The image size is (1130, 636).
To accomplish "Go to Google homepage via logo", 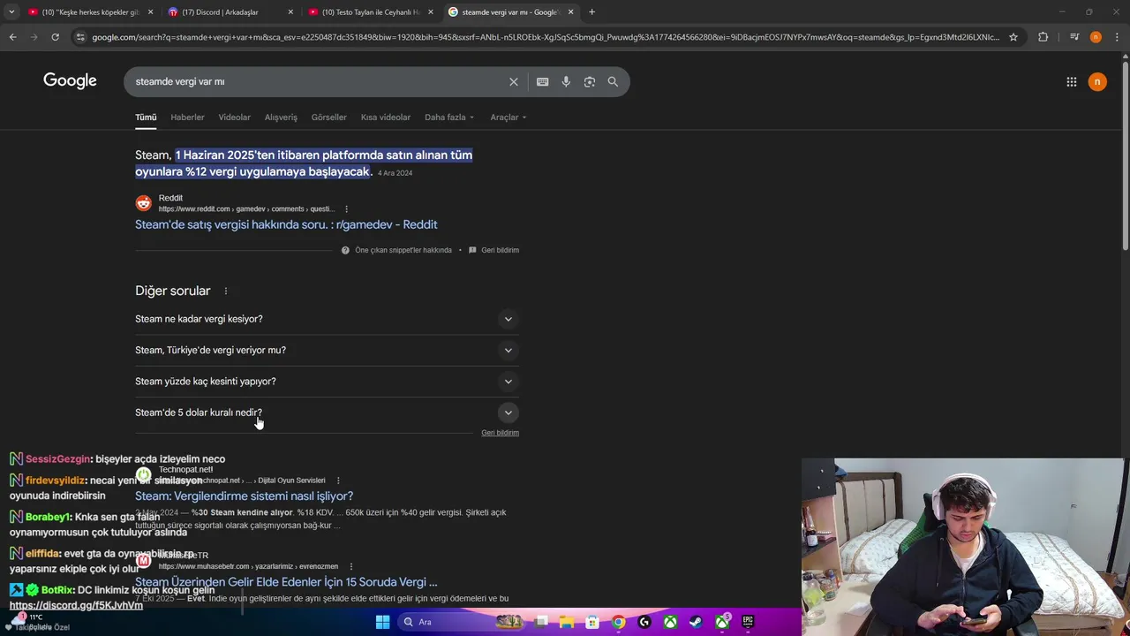I will click(70, 81).
